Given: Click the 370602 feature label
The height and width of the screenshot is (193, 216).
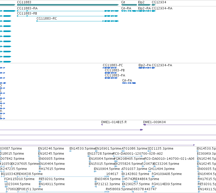Looking at the screenshot, I should tap(12, 189).
